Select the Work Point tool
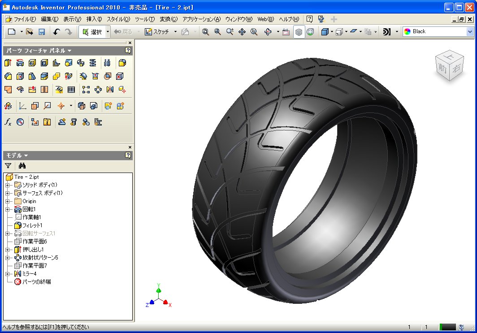 pyautogui.click(x=61, y=106)
